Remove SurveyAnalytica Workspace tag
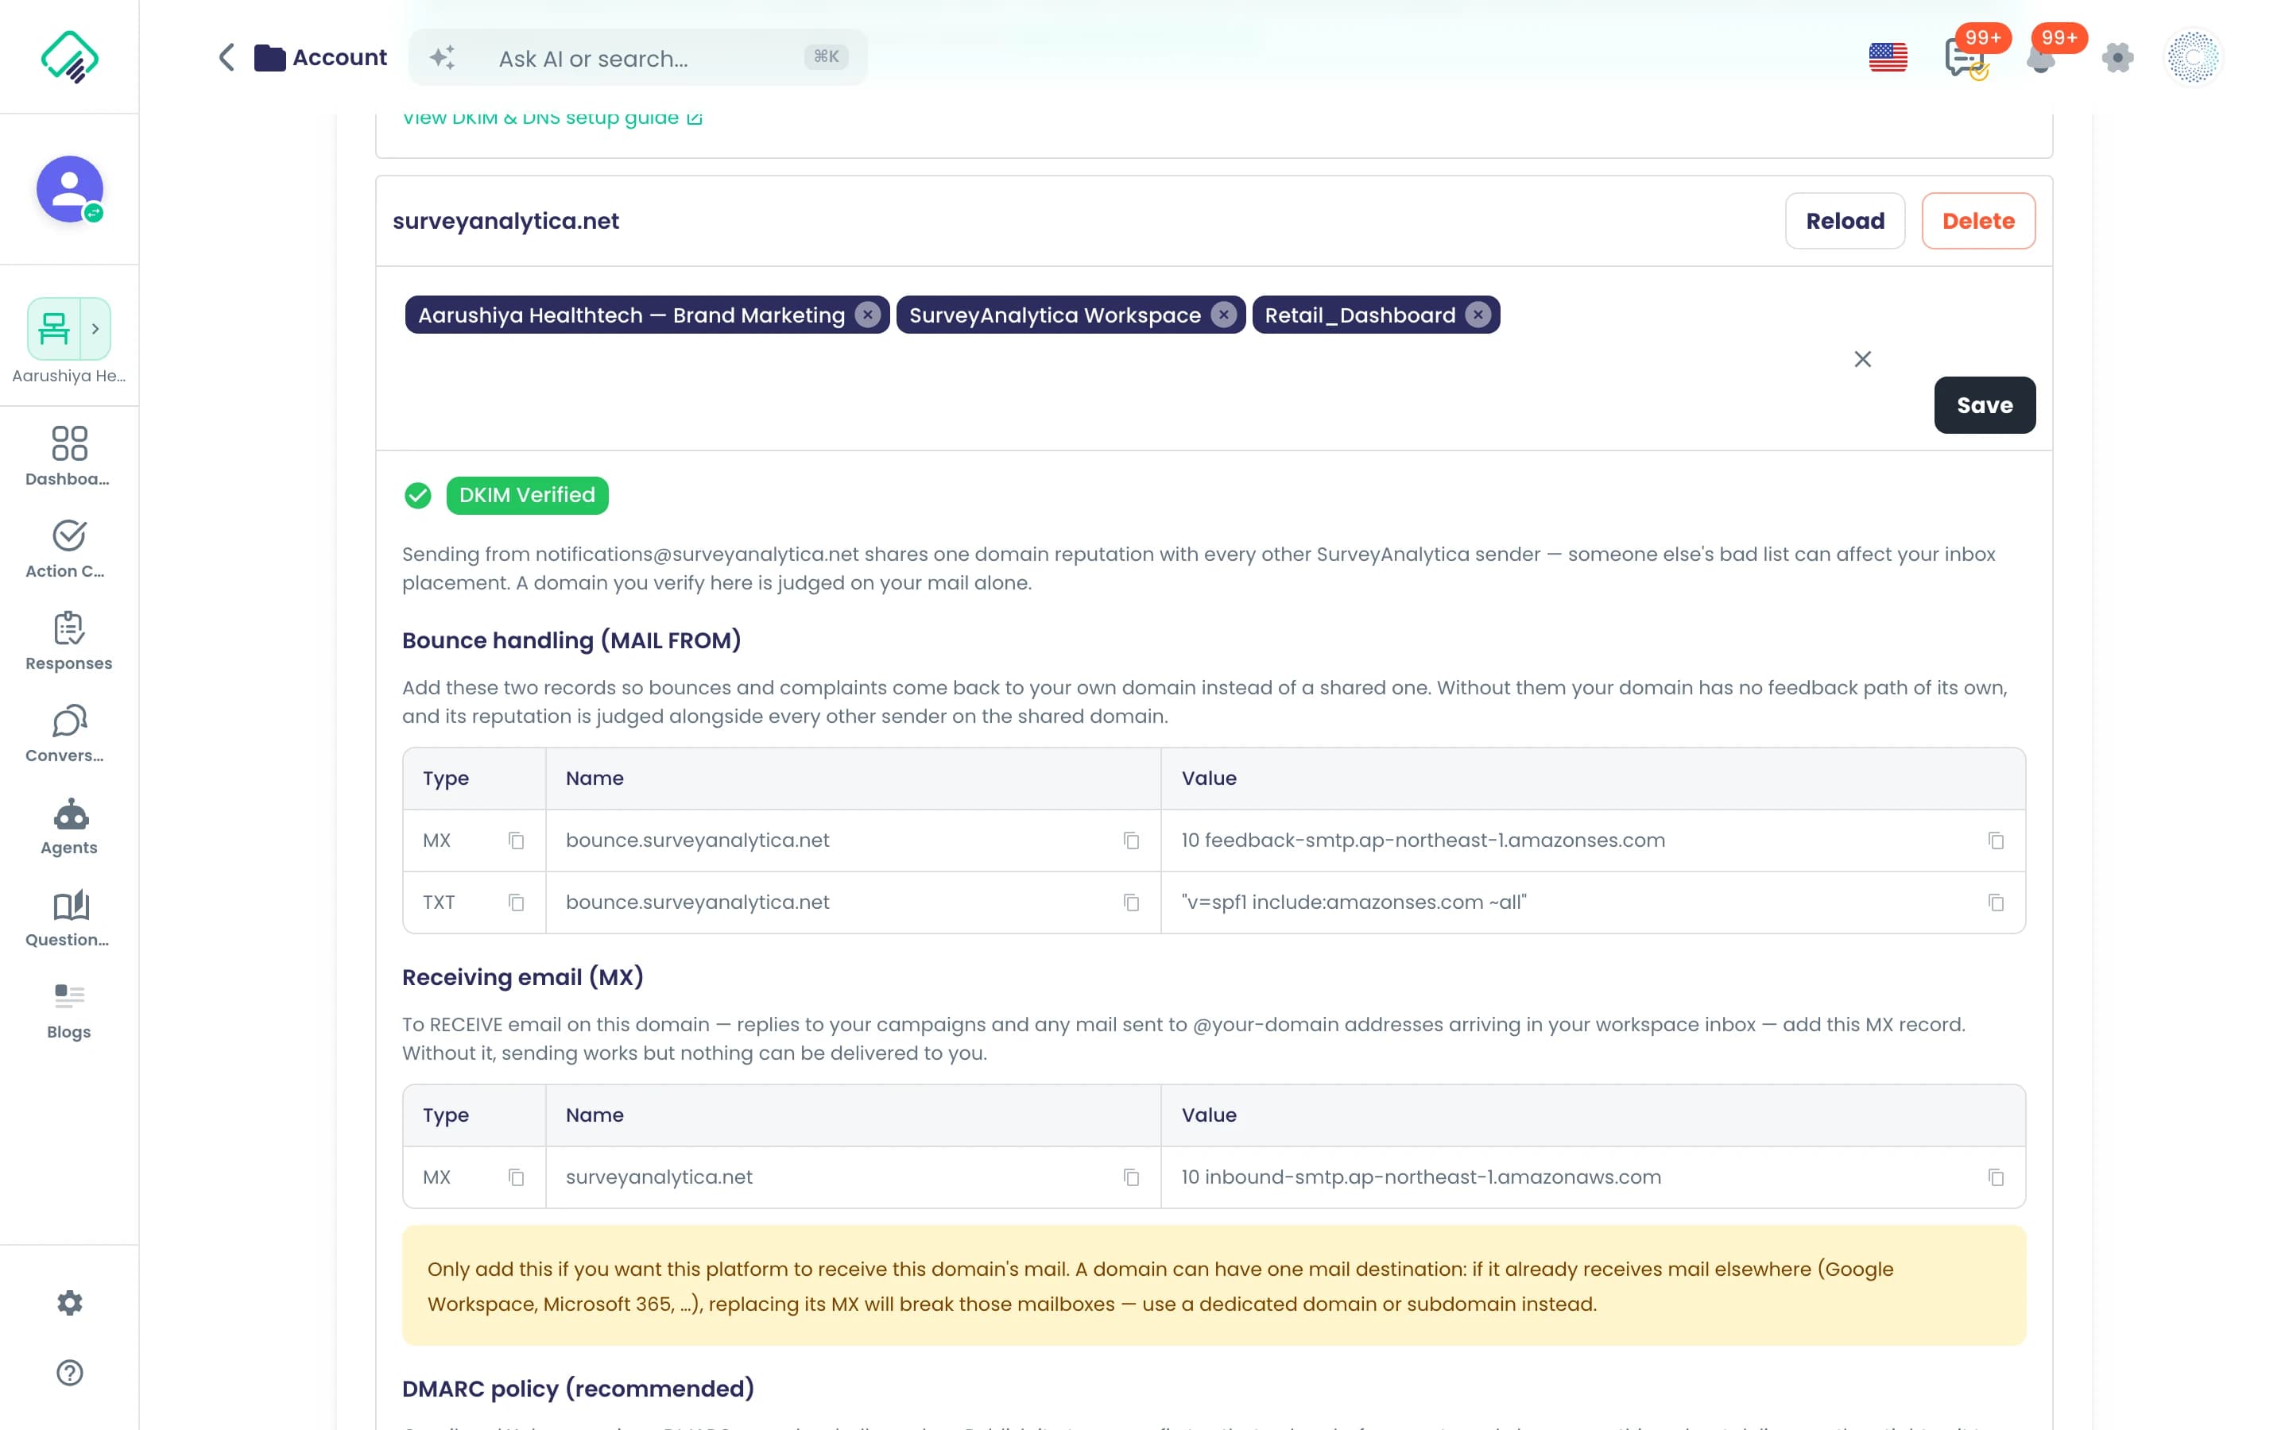 (1223, 315)
